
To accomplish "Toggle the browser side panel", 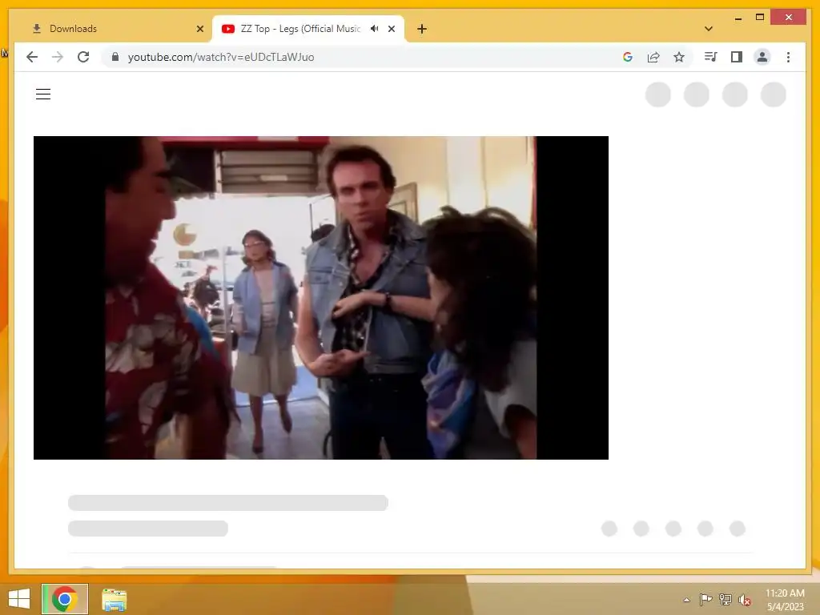I will tap(737, 57).
